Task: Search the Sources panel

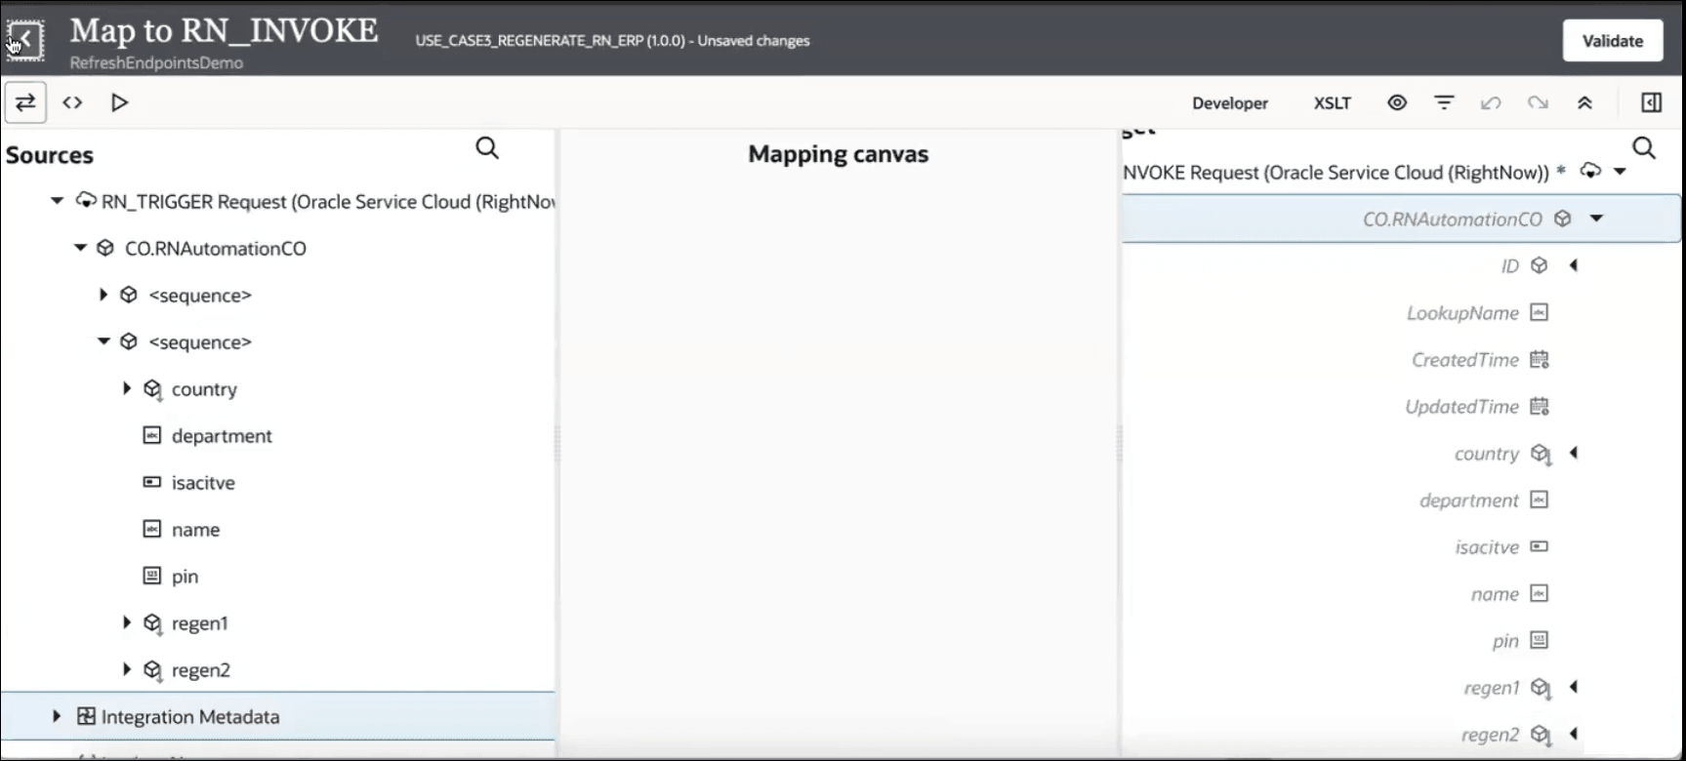Action: (487, 148)
